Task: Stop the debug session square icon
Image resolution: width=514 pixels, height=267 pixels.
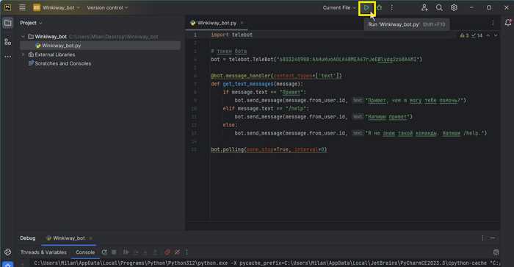Action: 114,252
